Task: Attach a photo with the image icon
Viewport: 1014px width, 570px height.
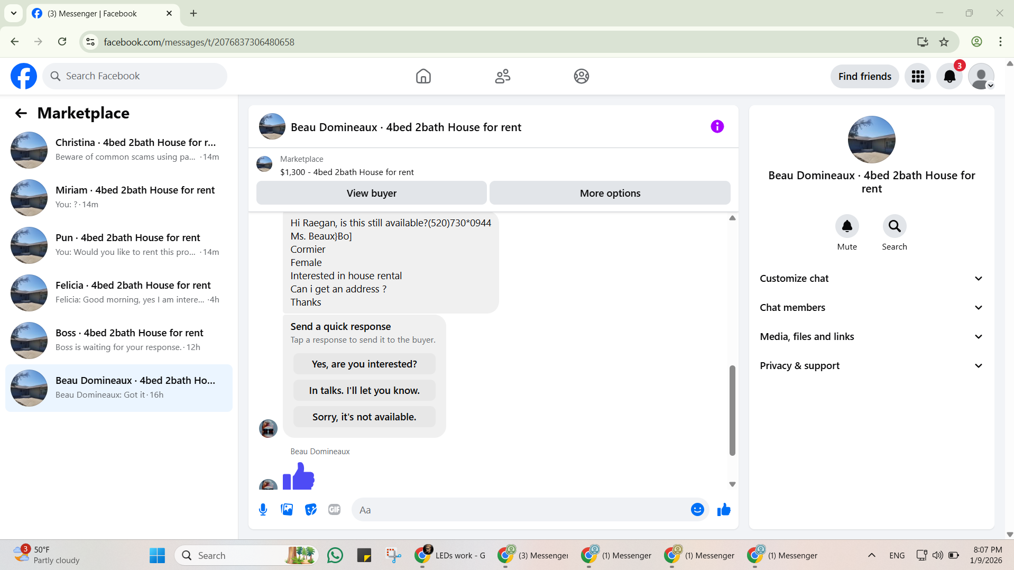Action: coord(287,510)
